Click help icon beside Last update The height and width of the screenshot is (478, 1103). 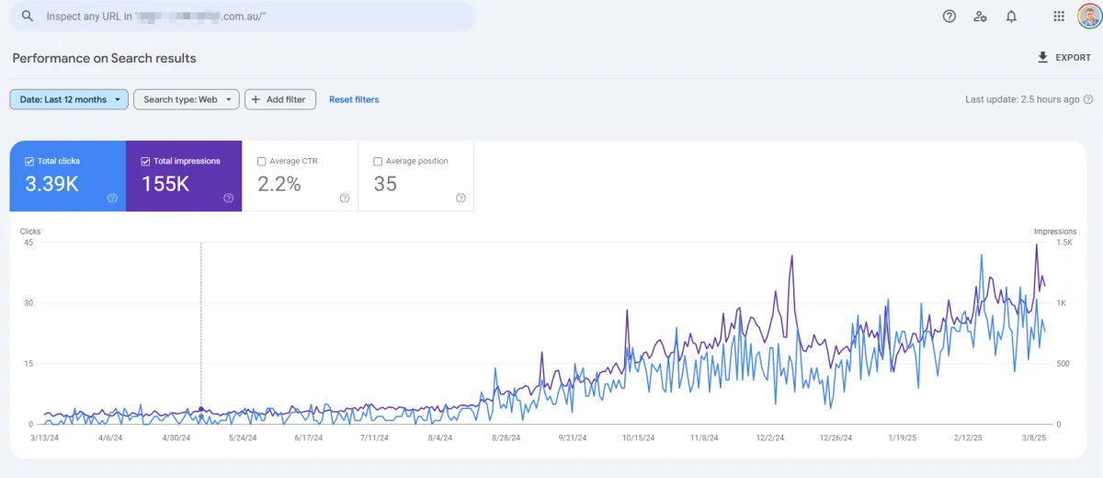pos(1088,99)
